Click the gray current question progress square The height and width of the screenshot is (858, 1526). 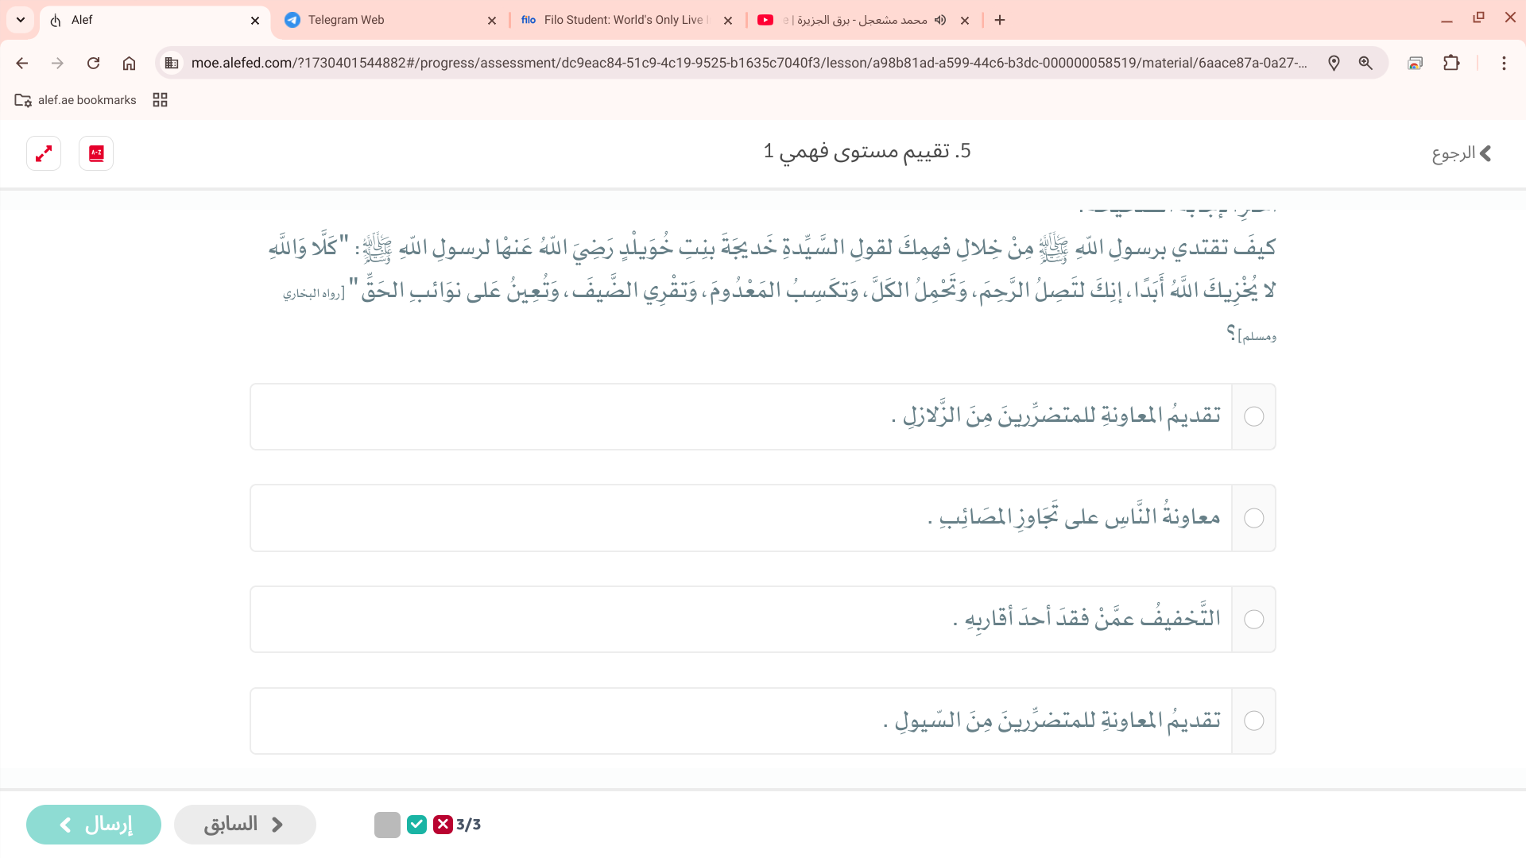[x=387, y=825]
